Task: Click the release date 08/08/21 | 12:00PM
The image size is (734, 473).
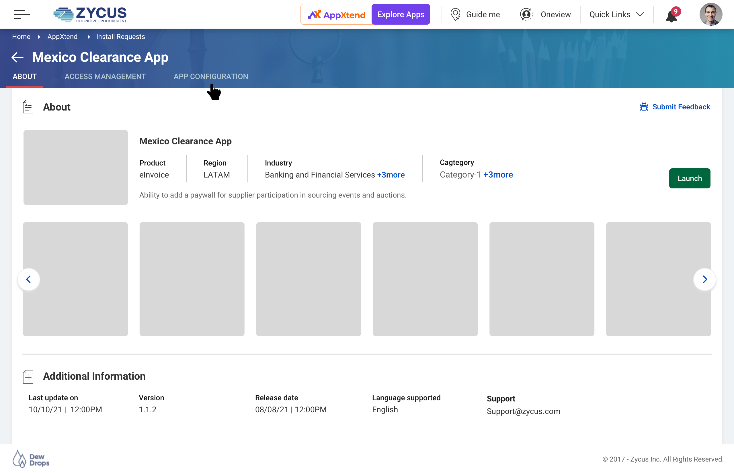Action: click(290, 409)
